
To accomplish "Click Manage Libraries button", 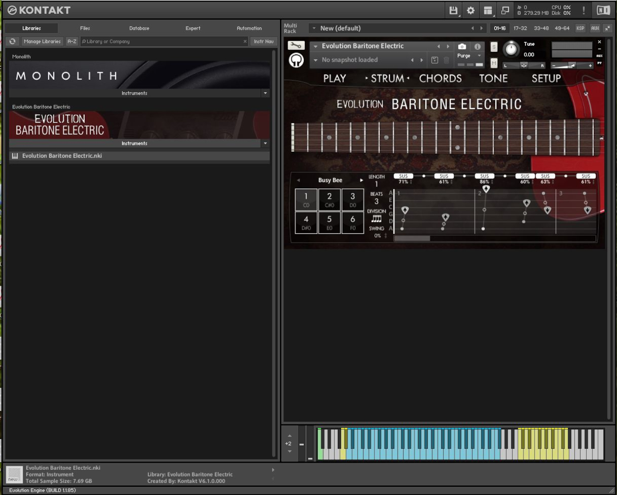I will tap(42, 41).
